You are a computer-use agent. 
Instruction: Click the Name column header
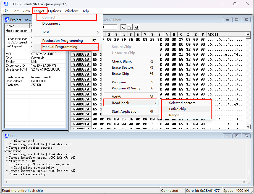(x=17, y=26)
